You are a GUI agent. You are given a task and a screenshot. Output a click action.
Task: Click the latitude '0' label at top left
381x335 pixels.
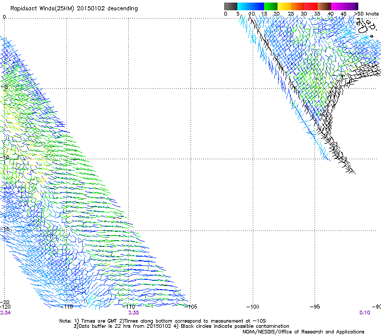pyautogui.click(x=4, y=17)
